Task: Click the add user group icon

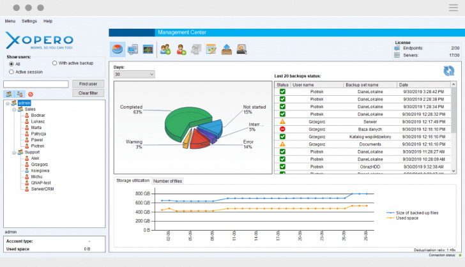Action: [165, 49]
